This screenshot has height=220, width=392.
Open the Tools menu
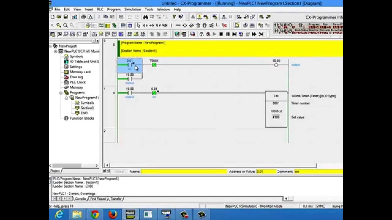pos(149,9)
